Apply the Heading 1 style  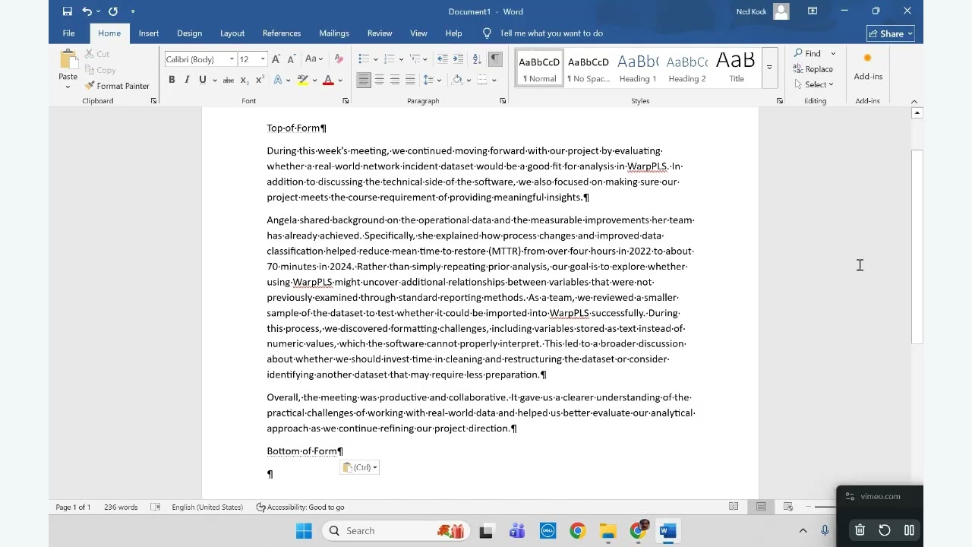638,68
